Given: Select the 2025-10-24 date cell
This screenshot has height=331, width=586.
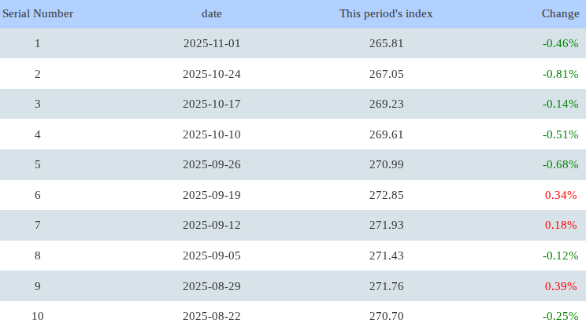Looking at the screenshot, I should click(212, 74).
